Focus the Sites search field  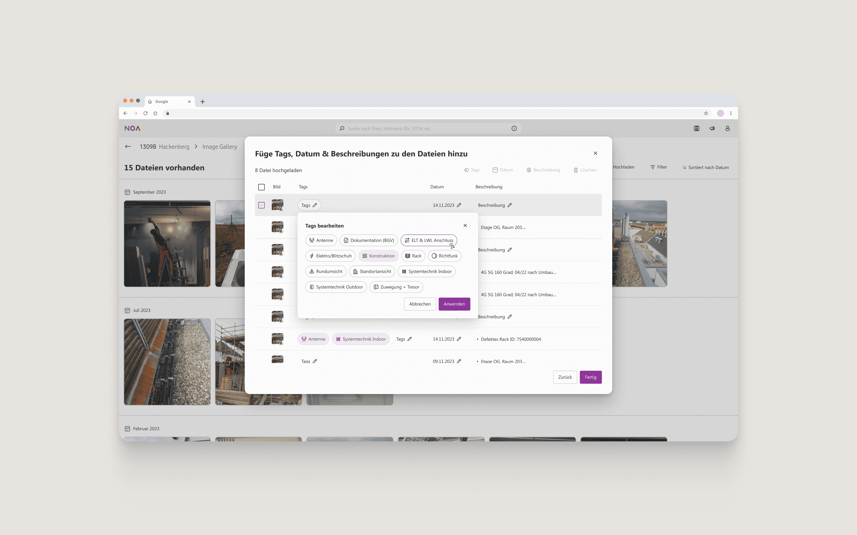(x=428, y=128)
